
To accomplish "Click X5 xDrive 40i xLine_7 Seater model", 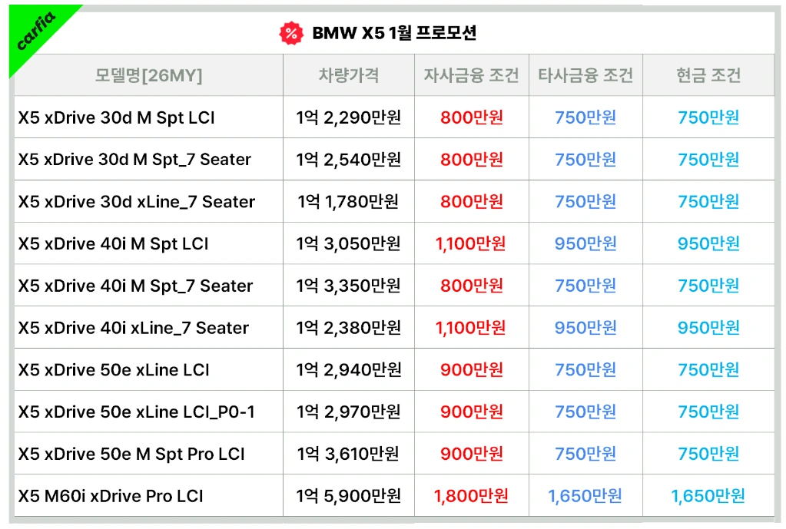I will (x=134, y=328).
